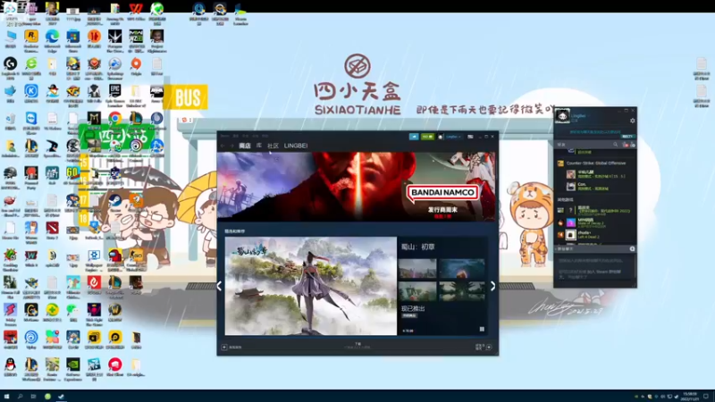
Task: Show next featured game with right carousel arrow
Action: (492, 286)
